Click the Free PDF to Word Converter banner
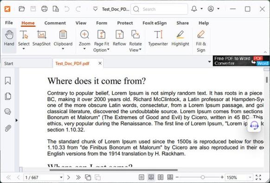 241,61
